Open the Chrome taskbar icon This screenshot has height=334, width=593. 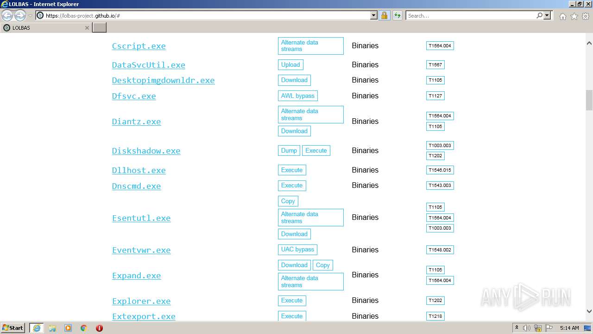pos(83,328)
